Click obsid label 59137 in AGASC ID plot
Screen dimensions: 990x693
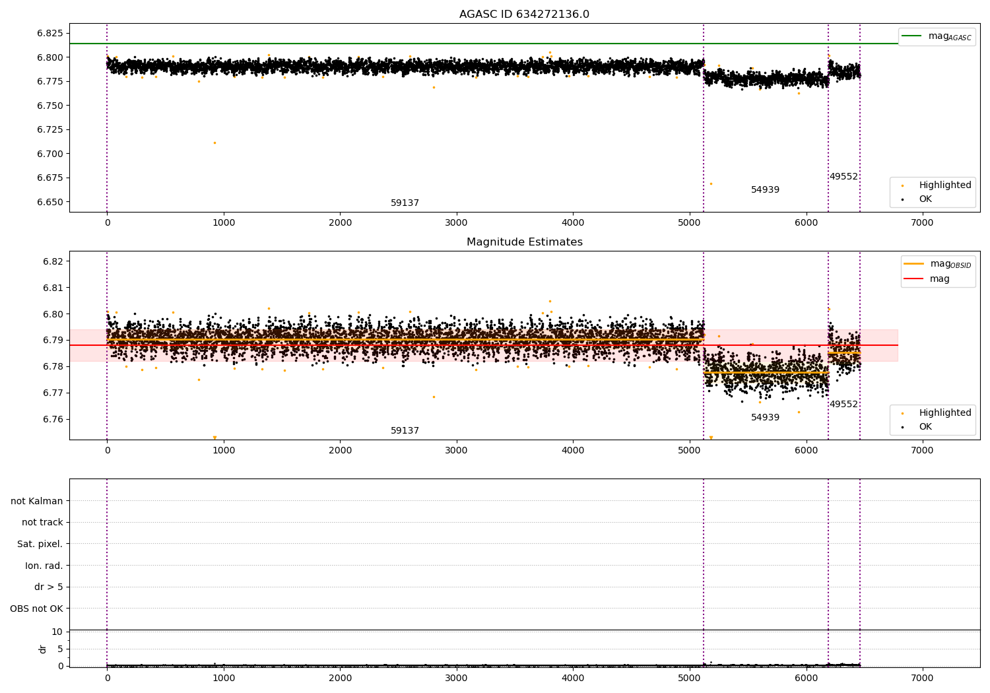coord(405,203)
